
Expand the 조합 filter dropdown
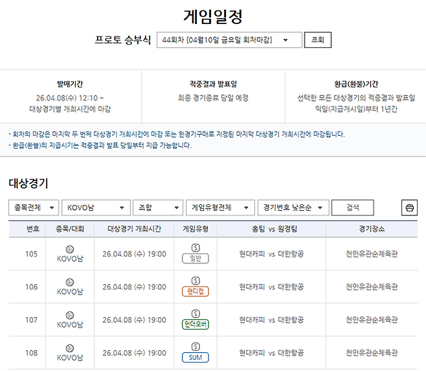157,208
